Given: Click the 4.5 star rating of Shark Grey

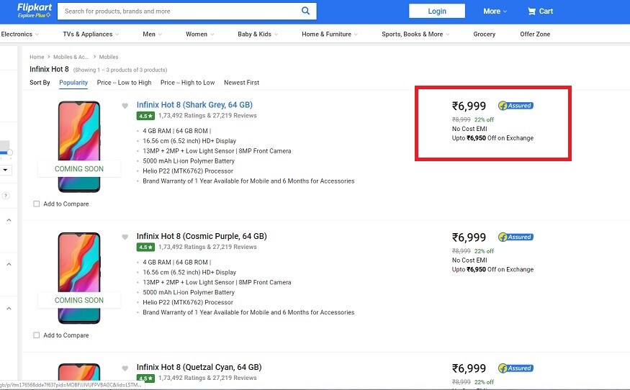Looking at the screenshot, I should click(x=145, y=116).
